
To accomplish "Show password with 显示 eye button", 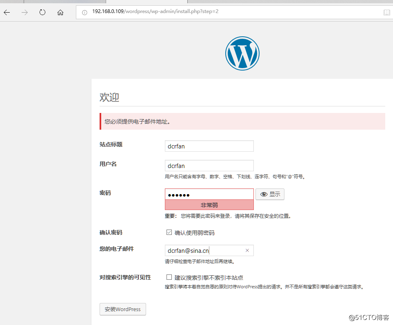I will pos(270,194).
